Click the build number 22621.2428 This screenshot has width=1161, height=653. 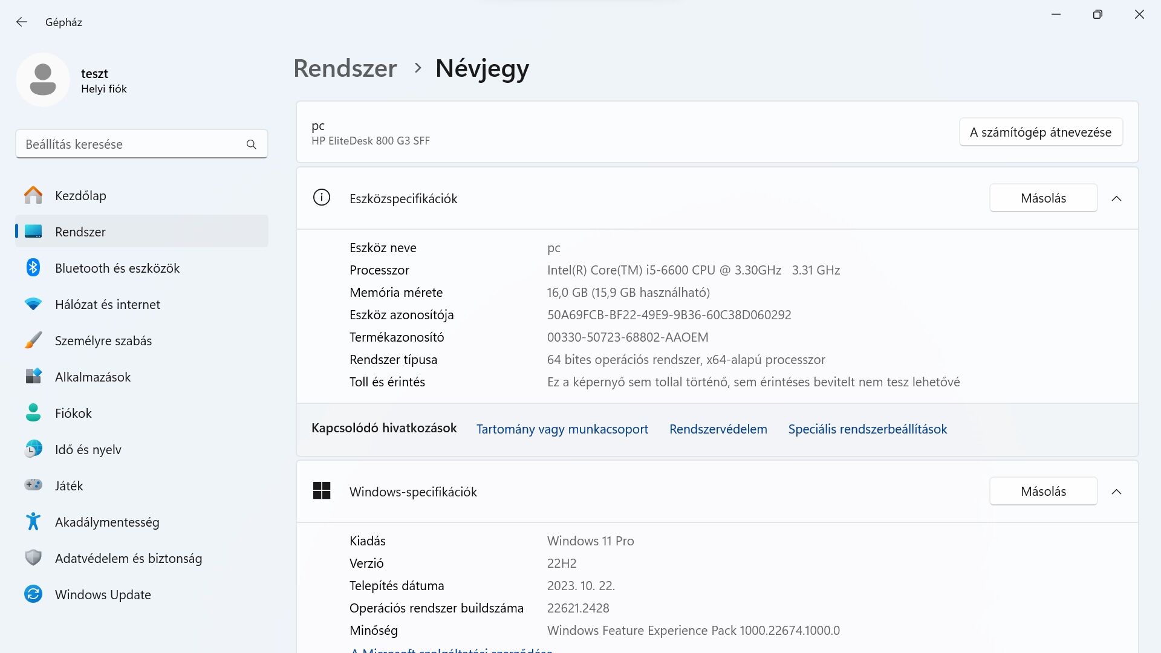point(578,608)
